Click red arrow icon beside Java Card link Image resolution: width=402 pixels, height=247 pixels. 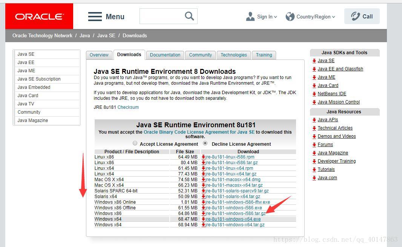[314, 85]
